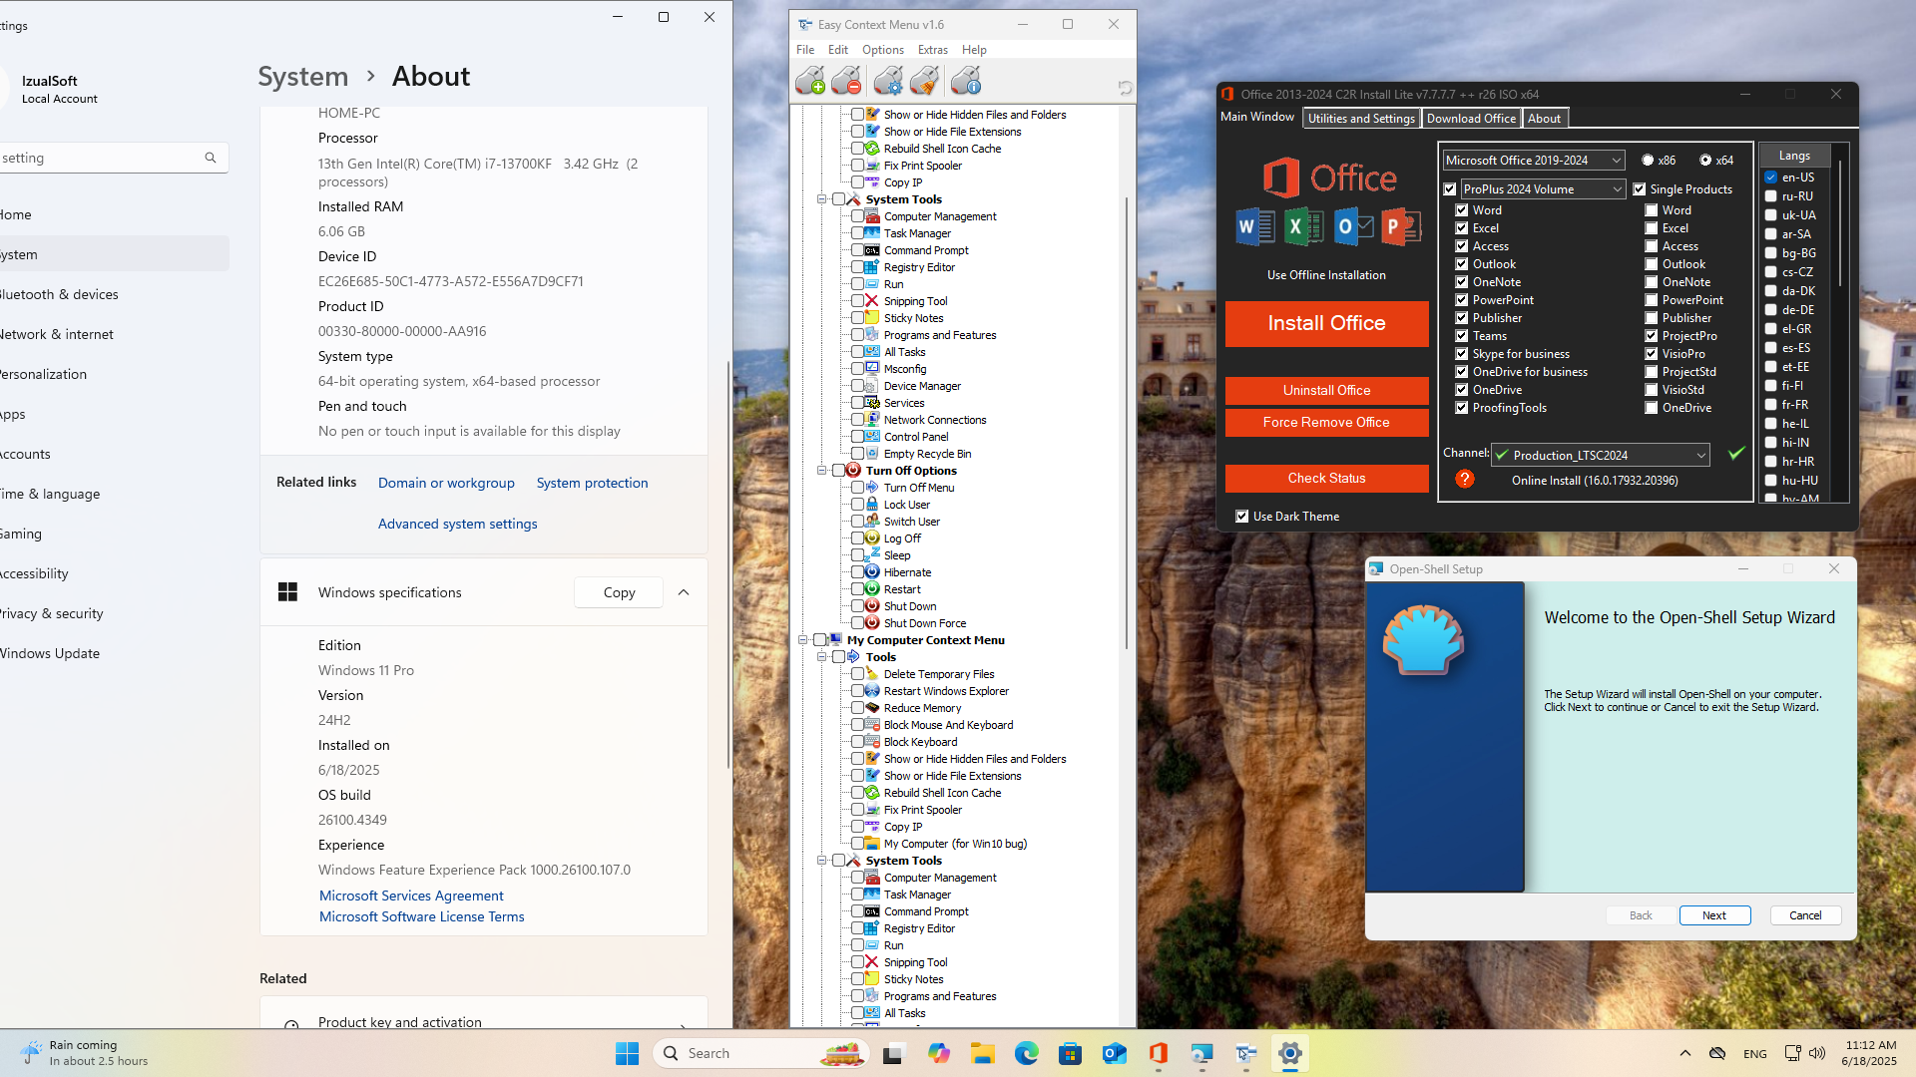Click the Check Status button
Screen dimensions: 1916x1077
tap(1326, 479)
